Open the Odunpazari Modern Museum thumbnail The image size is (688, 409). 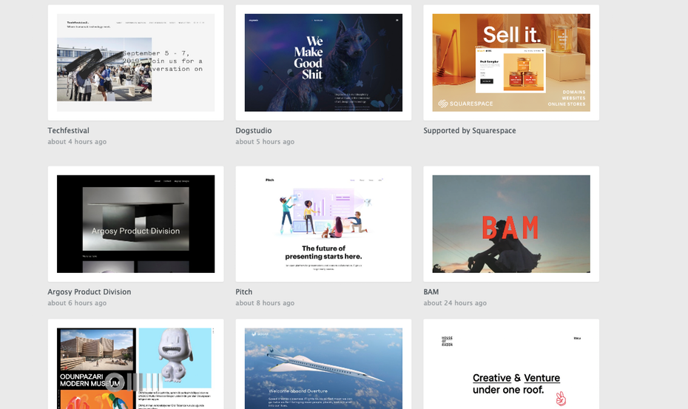135,364
